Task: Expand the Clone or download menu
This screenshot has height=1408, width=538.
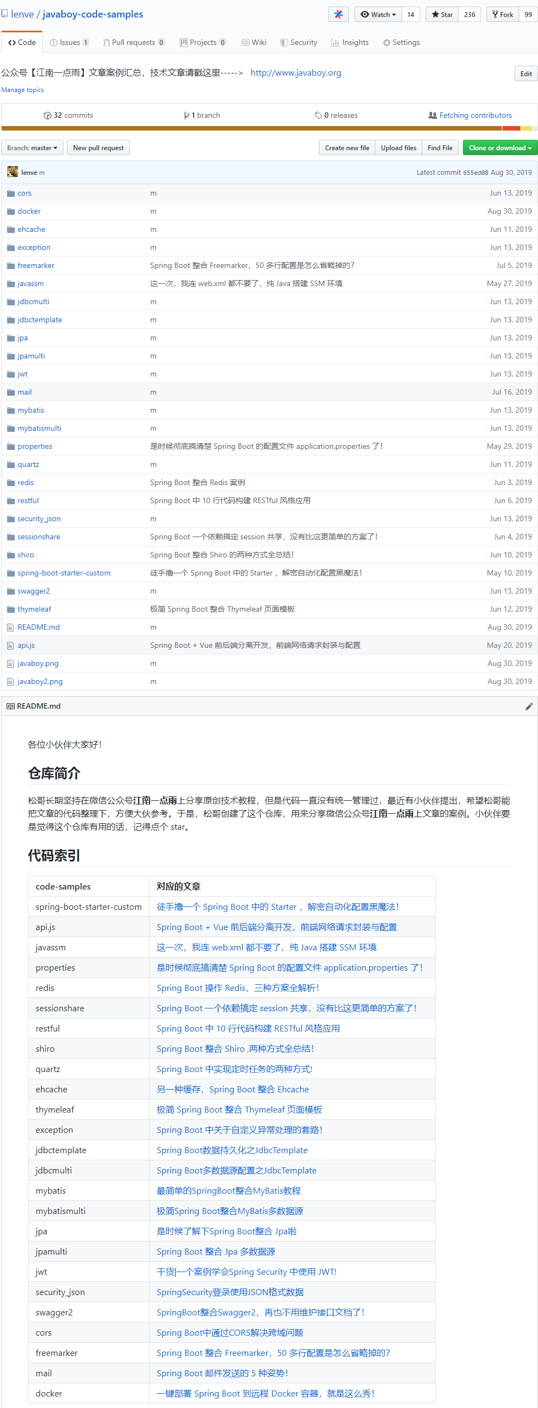Action: tap(500, 148)
